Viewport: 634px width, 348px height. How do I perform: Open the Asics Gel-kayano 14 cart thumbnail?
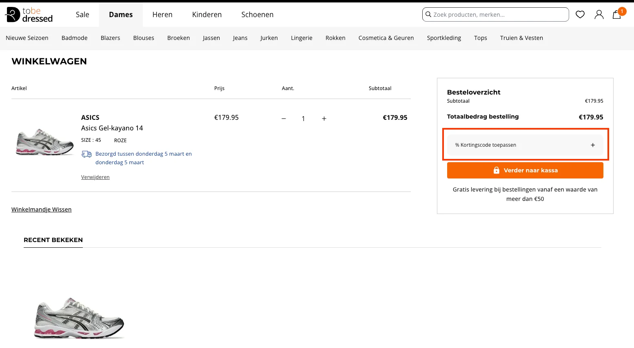coord(44,142)
